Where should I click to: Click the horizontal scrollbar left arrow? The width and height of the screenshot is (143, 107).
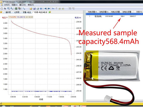pos(1,104)
